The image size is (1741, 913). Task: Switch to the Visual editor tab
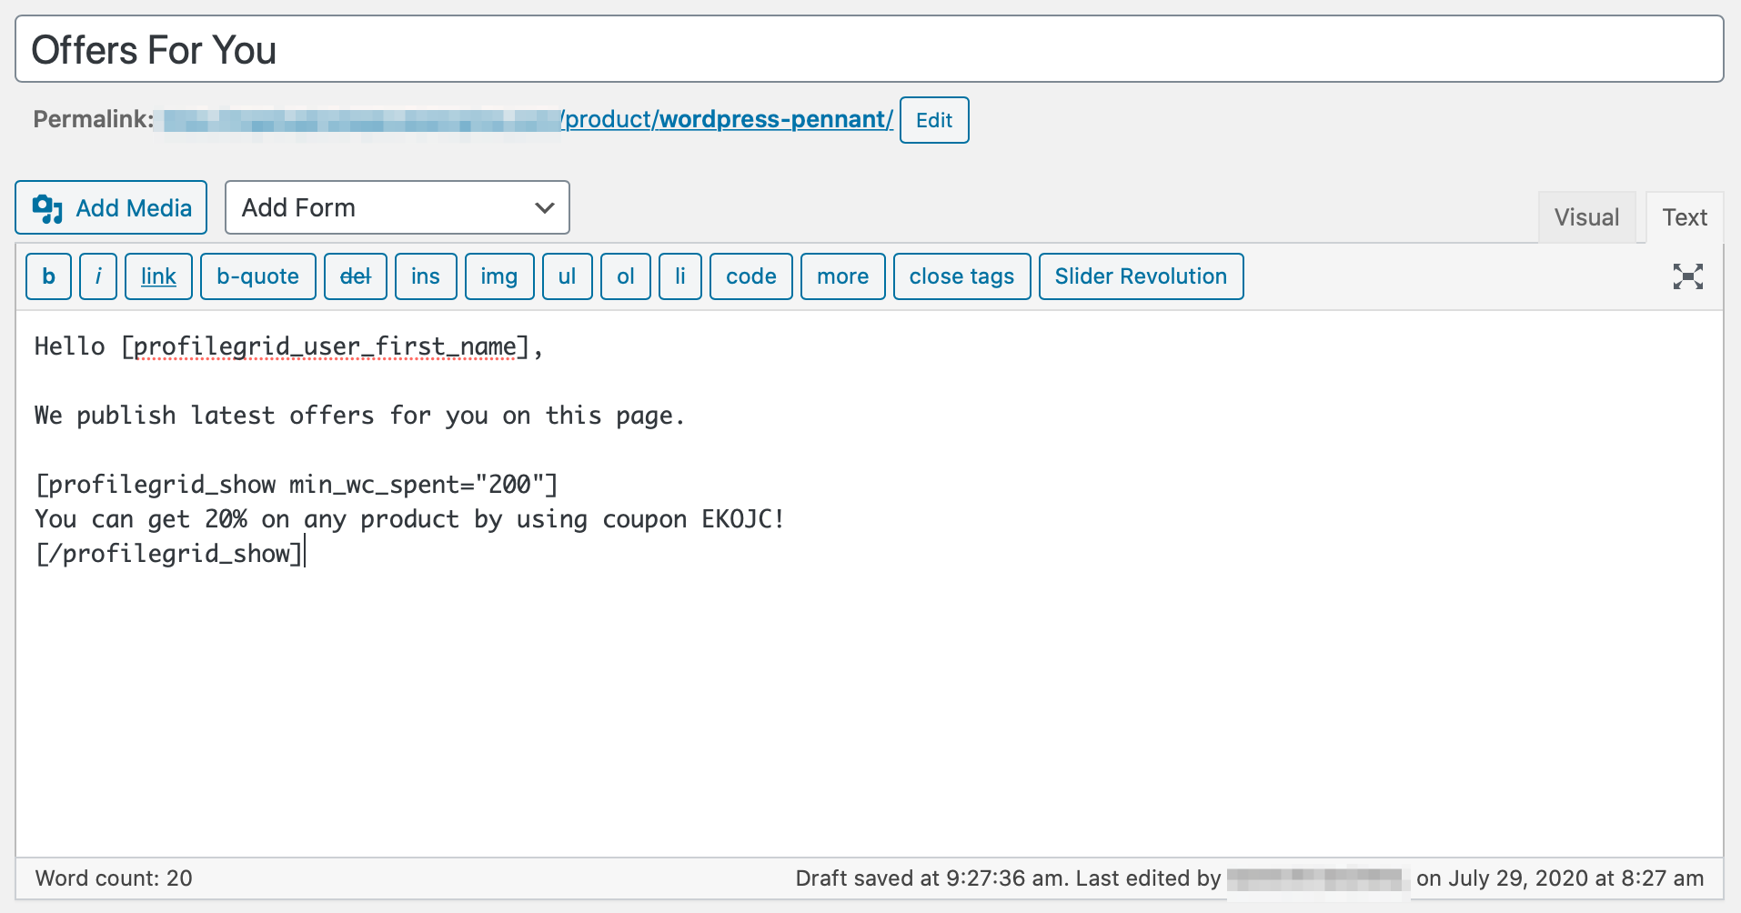click(1586, 216)
